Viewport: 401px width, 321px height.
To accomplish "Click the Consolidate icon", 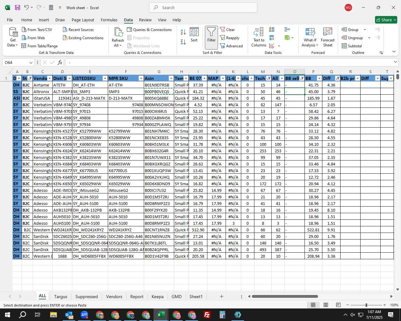I will [287, 29].
